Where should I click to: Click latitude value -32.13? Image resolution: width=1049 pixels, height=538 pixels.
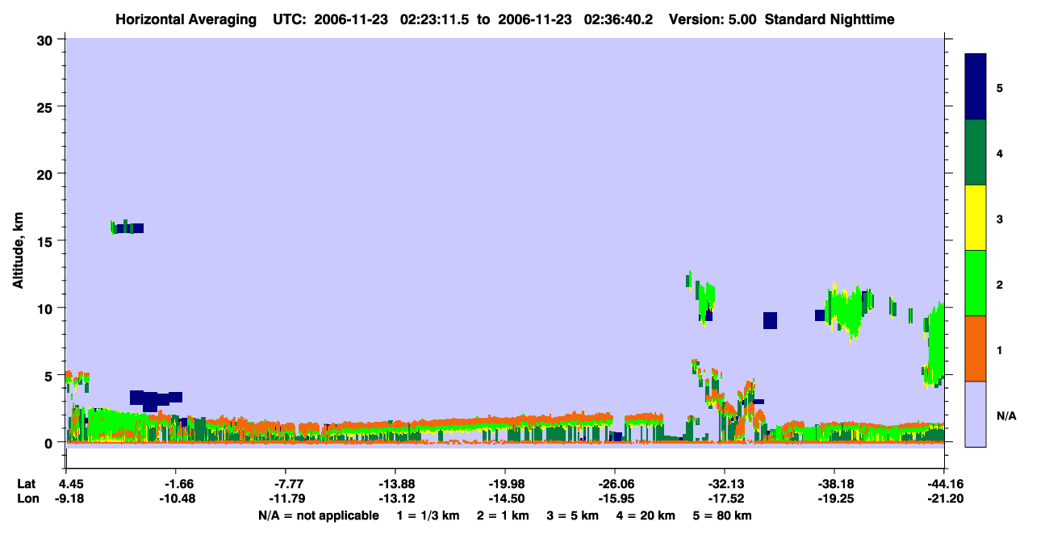click(x=724, y=484)
